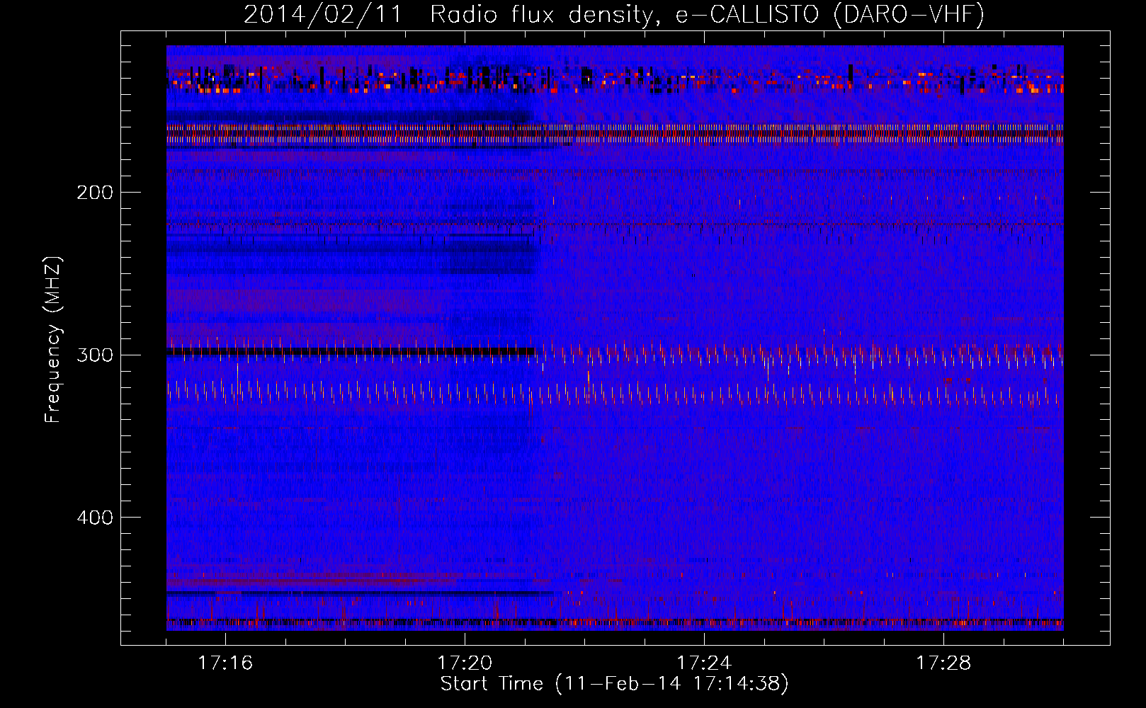
Task: Click the 200 frequency tick label
Action: (95, 193)
